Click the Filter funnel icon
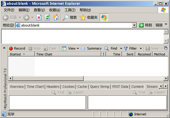This screenshot has width=170, height=118. click(126, 49)
